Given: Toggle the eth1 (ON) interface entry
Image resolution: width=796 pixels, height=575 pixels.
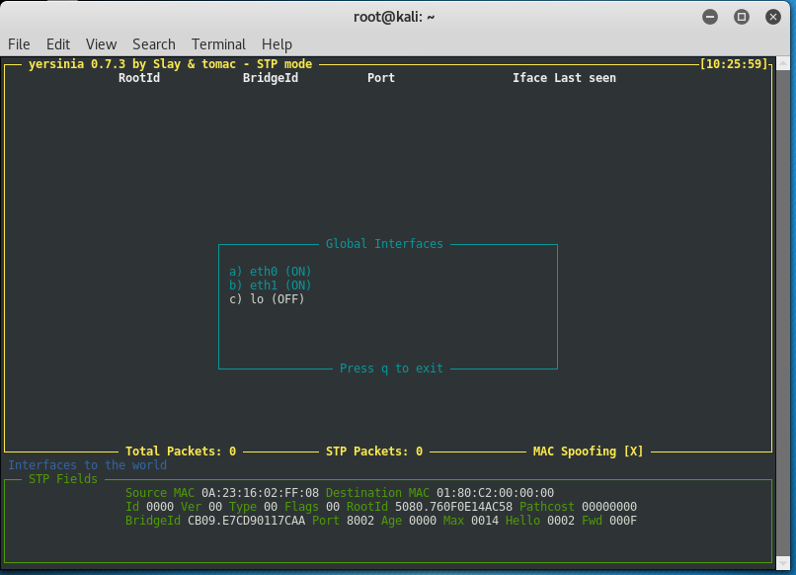Looking at the screenshot, I should coord(270,285).
